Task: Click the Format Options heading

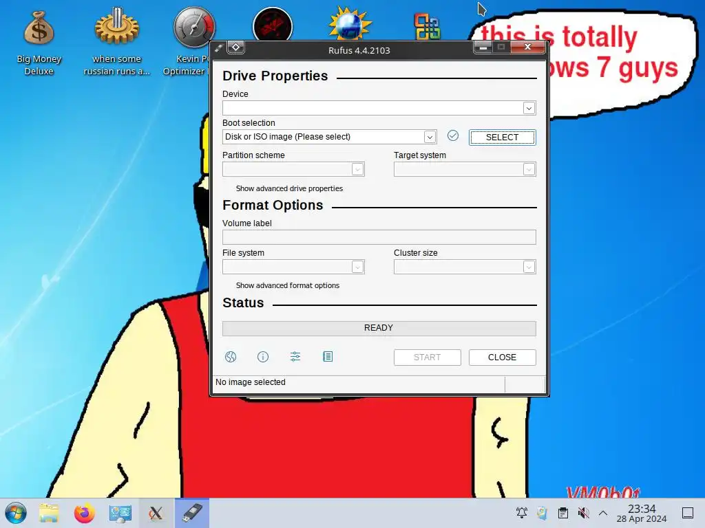Action: (x=273, y=205)
